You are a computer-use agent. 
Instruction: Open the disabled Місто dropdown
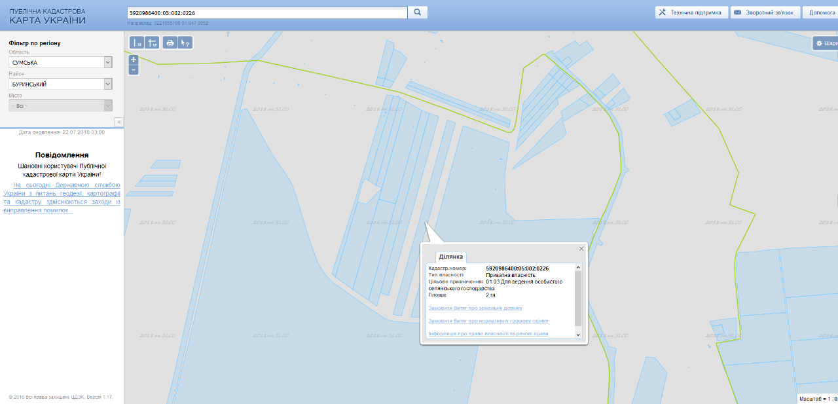click(x=60, y=106)
